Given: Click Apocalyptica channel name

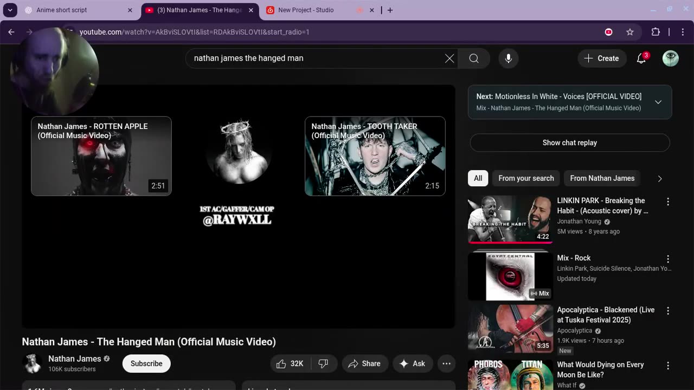Looking at the screenshot, I should 574,330.
